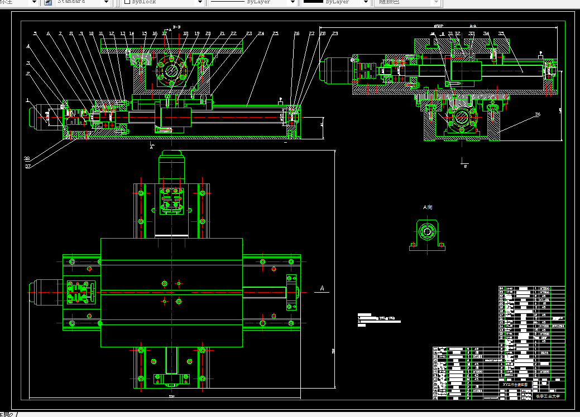Click the A-A section view label
Viewport: 580px width, 417px height.
[x=473, y=26]
